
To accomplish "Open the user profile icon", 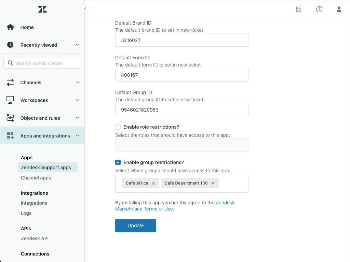I will click(339, 9).
